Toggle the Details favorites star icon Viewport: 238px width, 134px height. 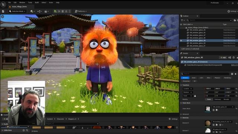click(235, 74)
